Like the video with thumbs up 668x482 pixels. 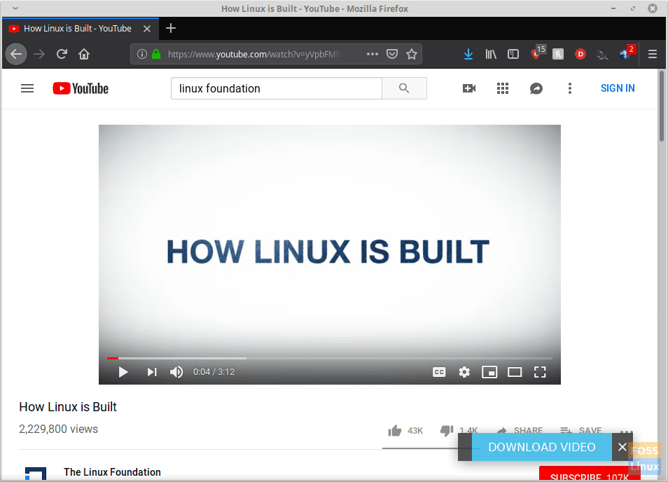[x=395, y=430]
